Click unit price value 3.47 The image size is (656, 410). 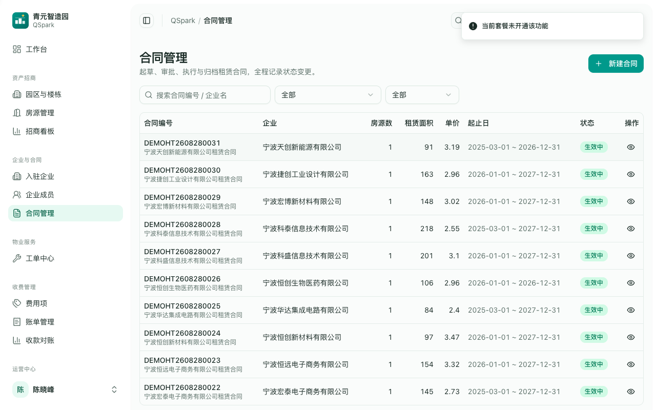(x=452, y=337)
